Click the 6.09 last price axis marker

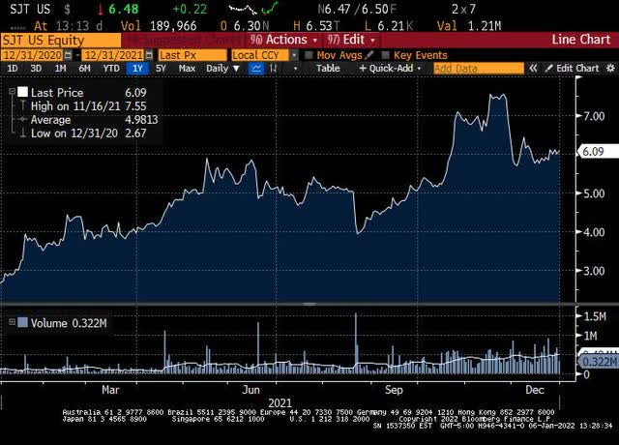pyautogui.click(x=598, y=152)
